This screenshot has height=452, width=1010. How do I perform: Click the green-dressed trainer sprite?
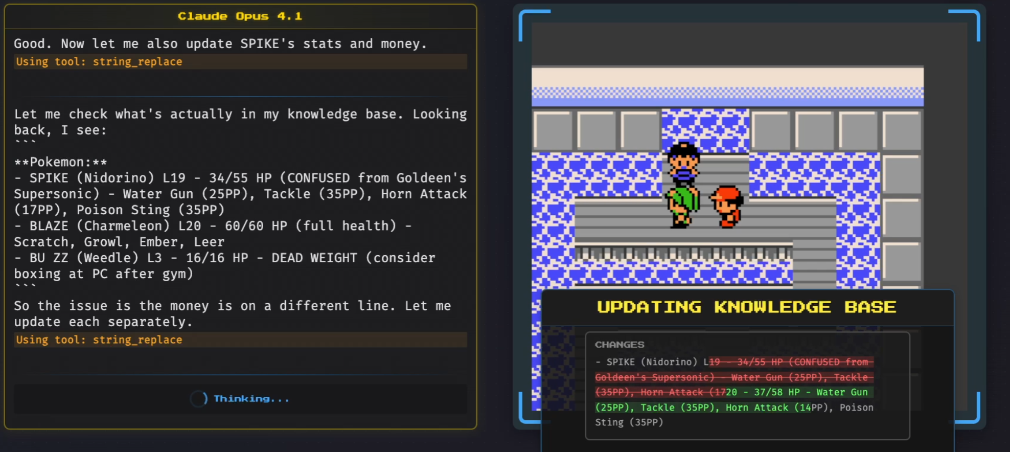click(x=682, y=207)
